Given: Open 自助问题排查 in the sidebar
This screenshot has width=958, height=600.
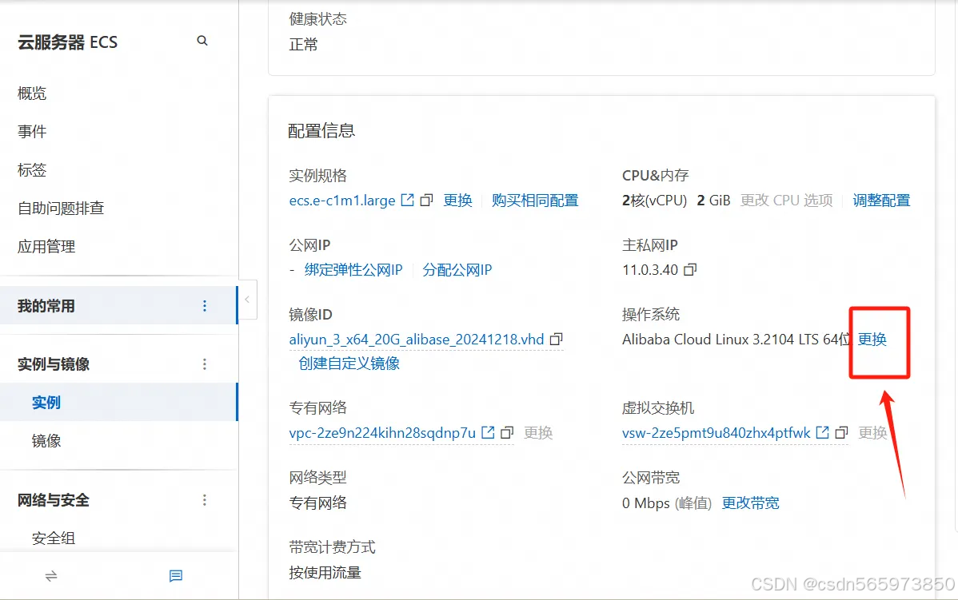Looking at the screenshot, I should 61,209.
